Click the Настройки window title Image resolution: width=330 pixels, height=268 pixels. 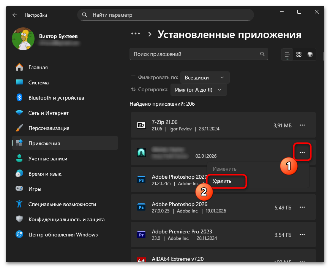pyautogui.click(x=36, y=15)
